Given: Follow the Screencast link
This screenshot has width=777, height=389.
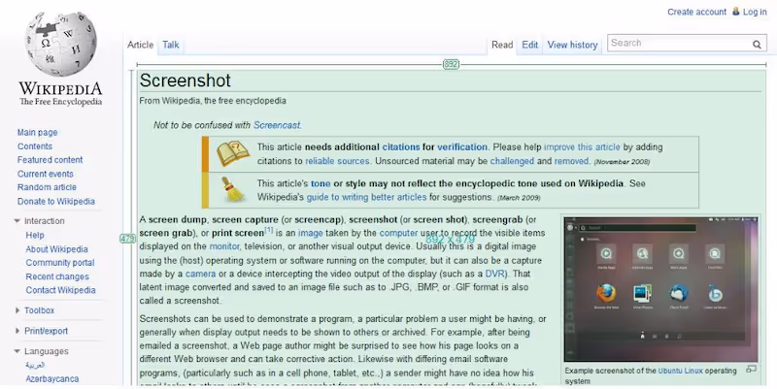Looking at the screenshot, I should [277, 125].
